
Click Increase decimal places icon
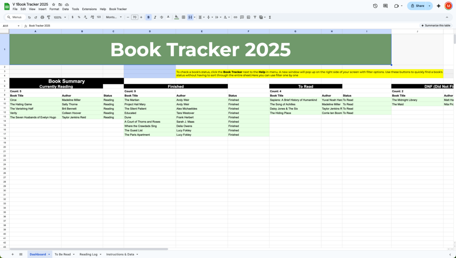click(x=92, y=17)
